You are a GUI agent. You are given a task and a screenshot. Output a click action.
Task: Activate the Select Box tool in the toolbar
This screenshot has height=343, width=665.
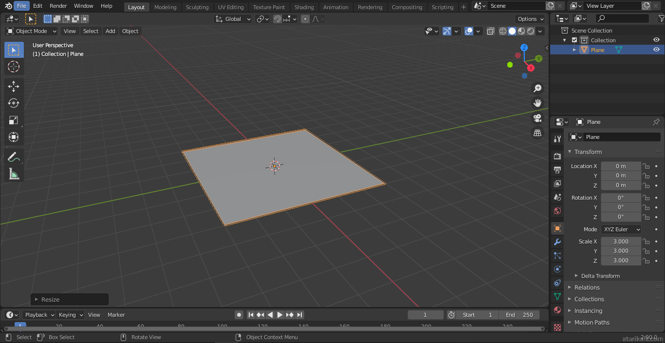[14, 50]
